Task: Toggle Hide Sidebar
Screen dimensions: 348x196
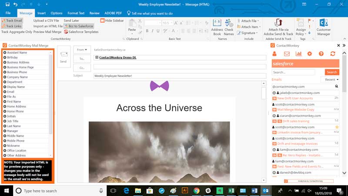Action: click(112, 20)
